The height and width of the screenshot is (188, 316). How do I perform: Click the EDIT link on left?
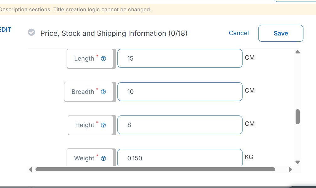[x=5, y=30]
